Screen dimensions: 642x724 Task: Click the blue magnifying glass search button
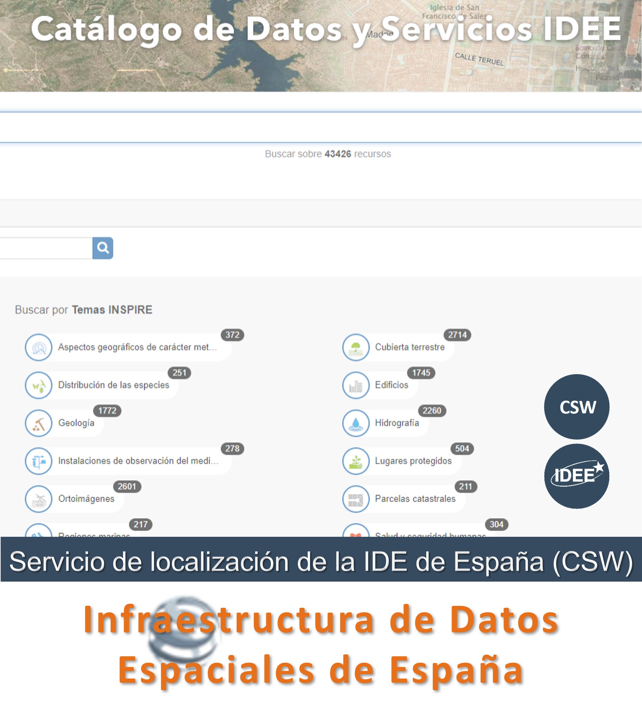[103, 248]
